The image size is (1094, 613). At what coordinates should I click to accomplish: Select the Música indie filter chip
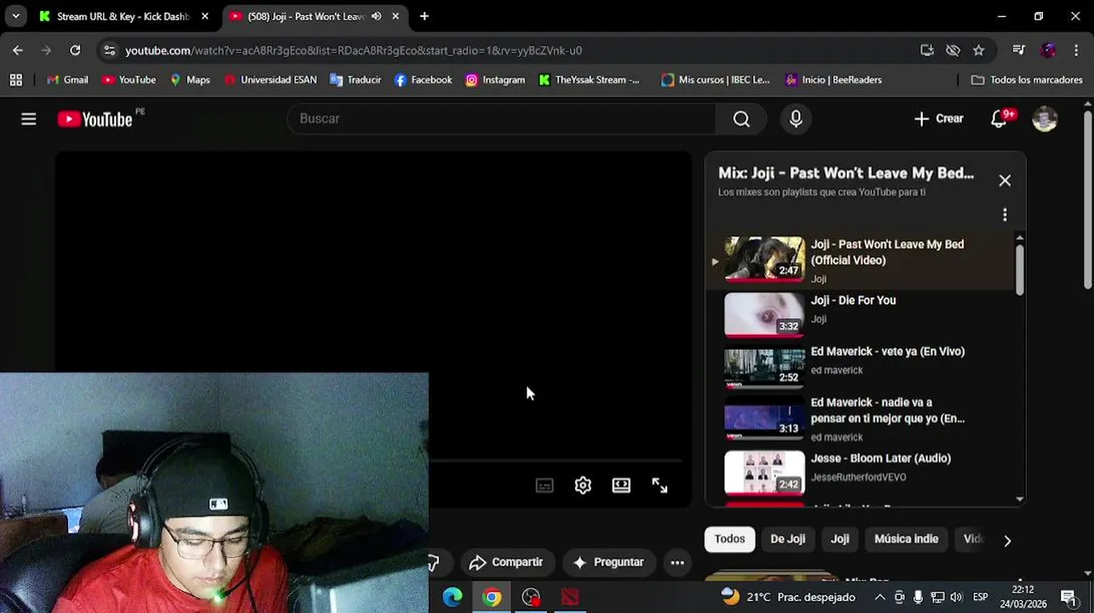906,539
